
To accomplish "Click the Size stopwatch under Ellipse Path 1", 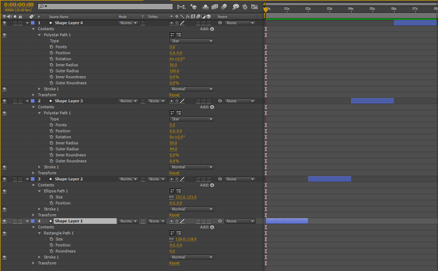I will (x=51, y=197).
